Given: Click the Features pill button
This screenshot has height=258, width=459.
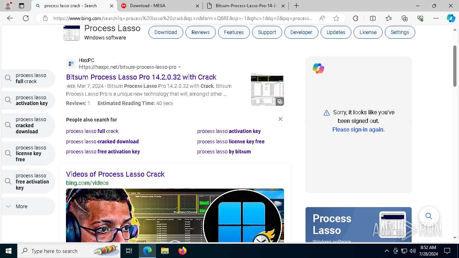Looking at the screenshot, I should click(234, 32).
